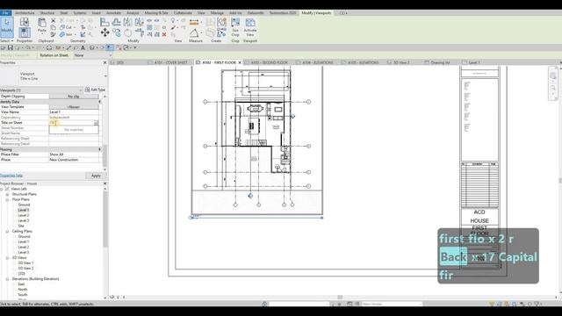Click the Size Crop tool

pos(235,27)
